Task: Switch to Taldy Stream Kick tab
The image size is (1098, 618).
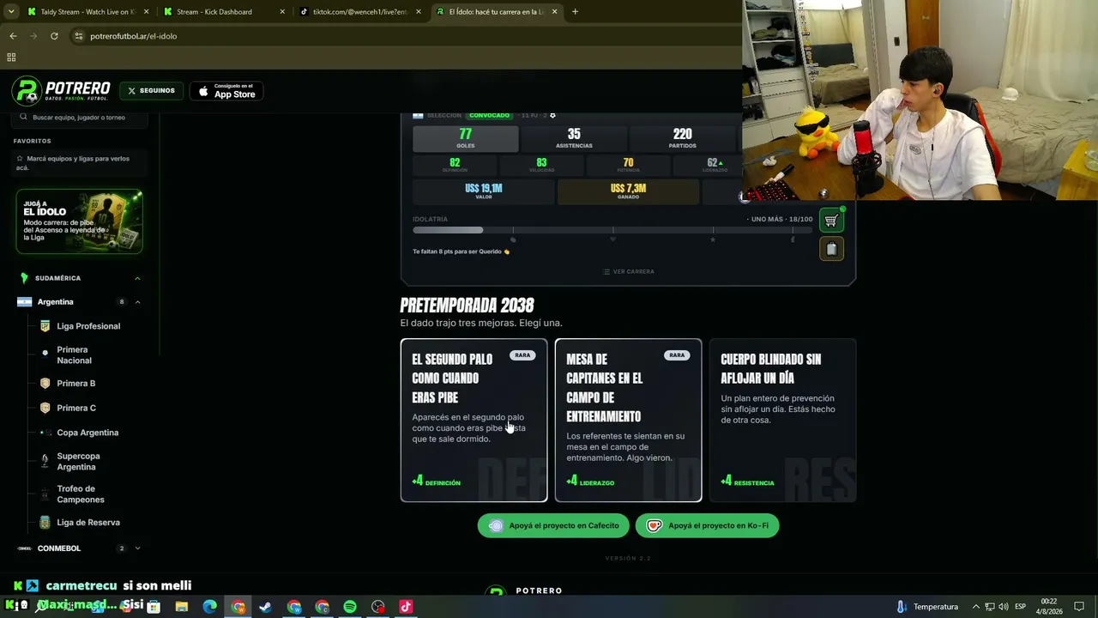Action: tap(87, 12)
